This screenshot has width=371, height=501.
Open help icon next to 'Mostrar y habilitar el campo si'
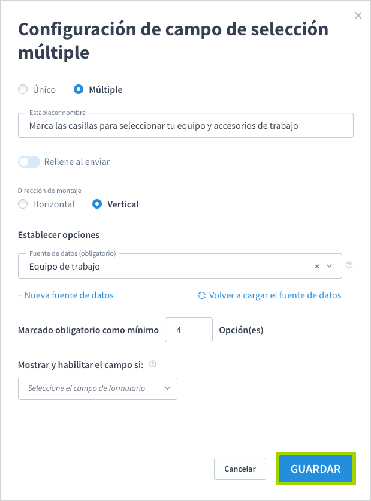[152, 364]
